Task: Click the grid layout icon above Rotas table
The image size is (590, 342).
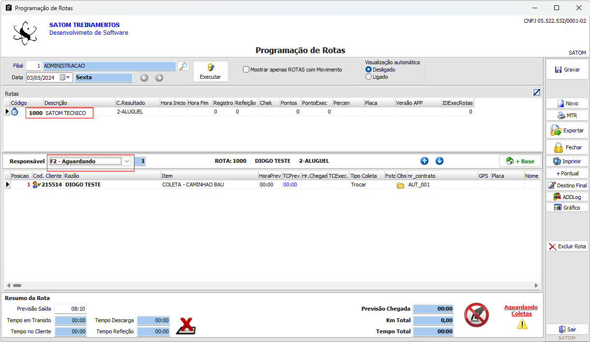Action: click(x=536, y=92)
